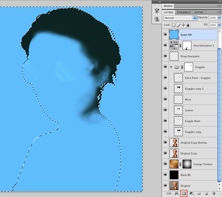Click link icon on Hue/Saturation 1 layer
The height and width of the screenshot is (197, 222).
coord(180,45)
